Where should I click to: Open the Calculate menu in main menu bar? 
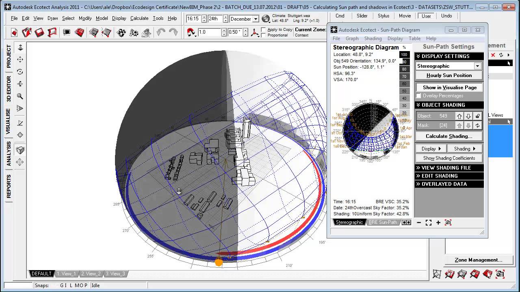139,18
